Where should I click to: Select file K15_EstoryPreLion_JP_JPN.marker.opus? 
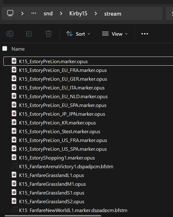click(62, 114)
